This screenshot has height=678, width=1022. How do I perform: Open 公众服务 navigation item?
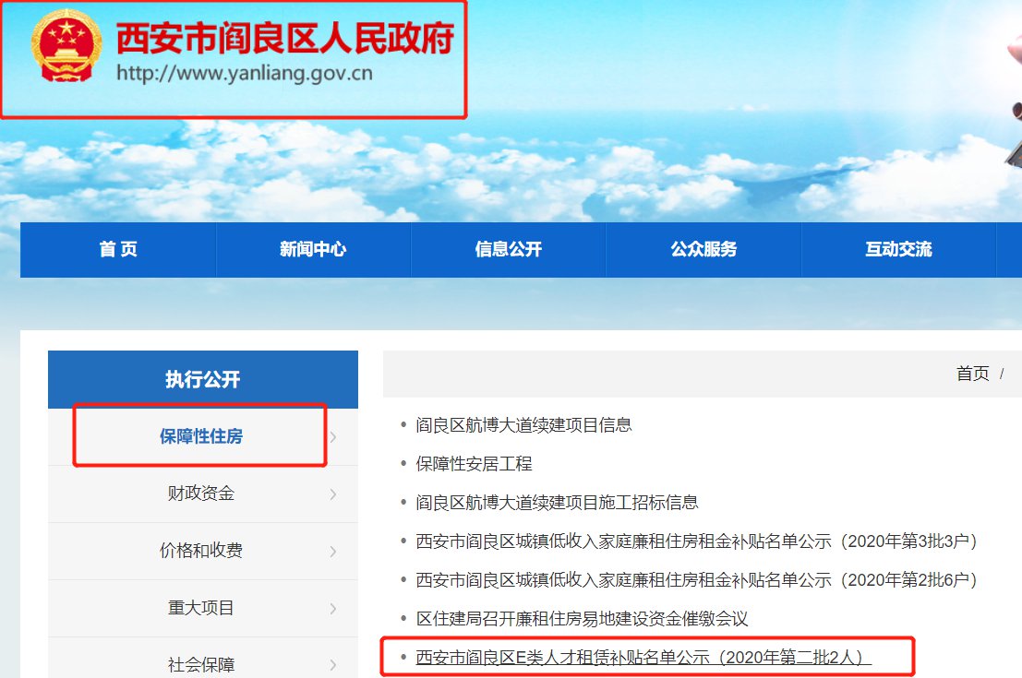703,249
